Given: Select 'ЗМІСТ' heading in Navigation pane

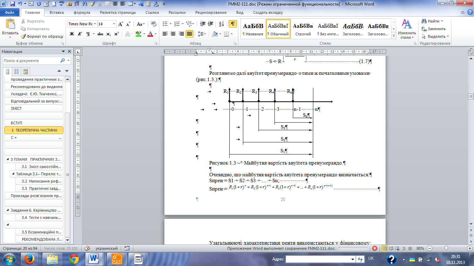Looking at the screenshot, I should click(34, 108).
